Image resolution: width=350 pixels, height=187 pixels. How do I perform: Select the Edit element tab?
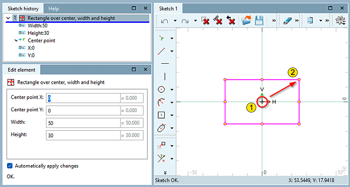21,70
